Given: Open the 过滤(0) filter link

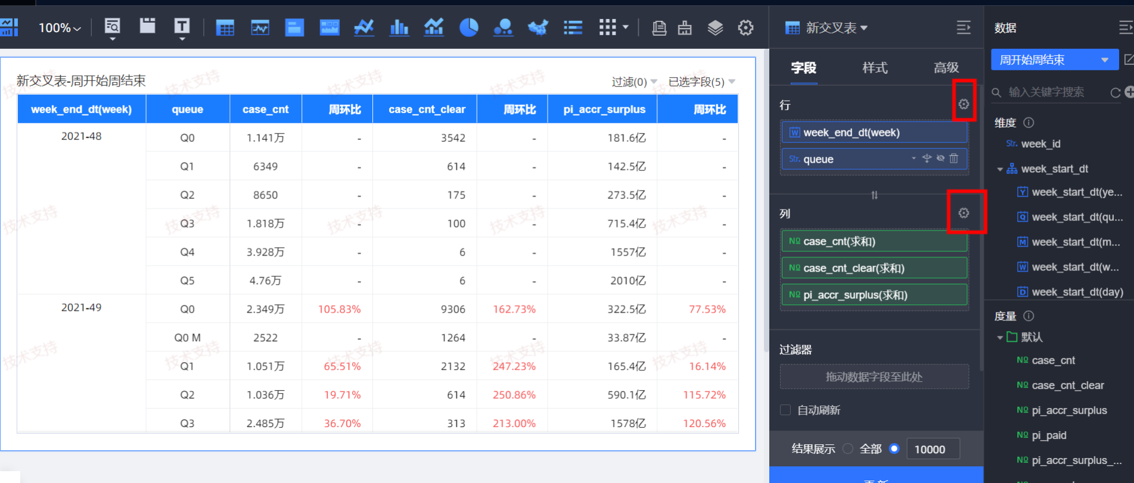Looking at the screenshot, I should pyautogui.click(x=634, y=82).
